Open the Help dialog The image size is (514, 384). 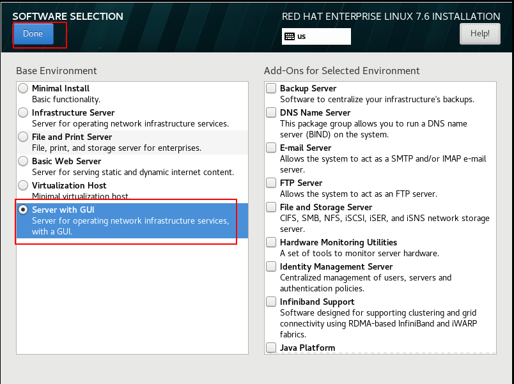click(479, 34)
